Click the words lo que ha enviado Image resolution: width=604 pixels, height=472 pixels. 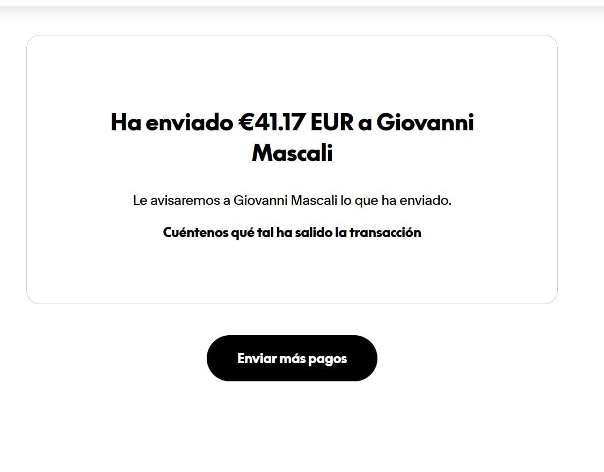[396, 201]
